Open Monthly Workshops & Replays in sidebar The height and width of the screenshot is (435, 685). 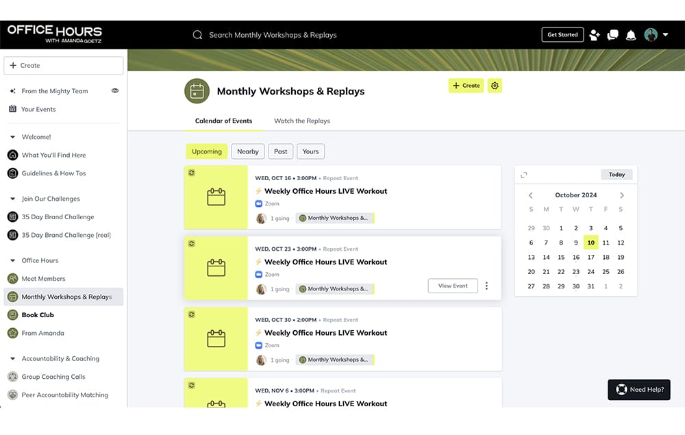[64, 297]
